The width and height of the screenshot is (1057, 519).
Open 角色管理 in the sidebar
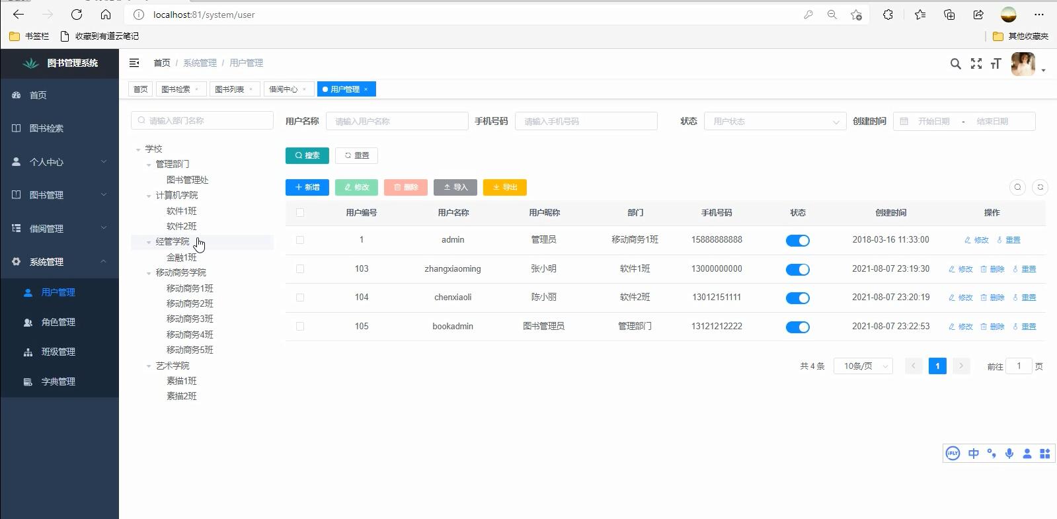coord(58,322)
